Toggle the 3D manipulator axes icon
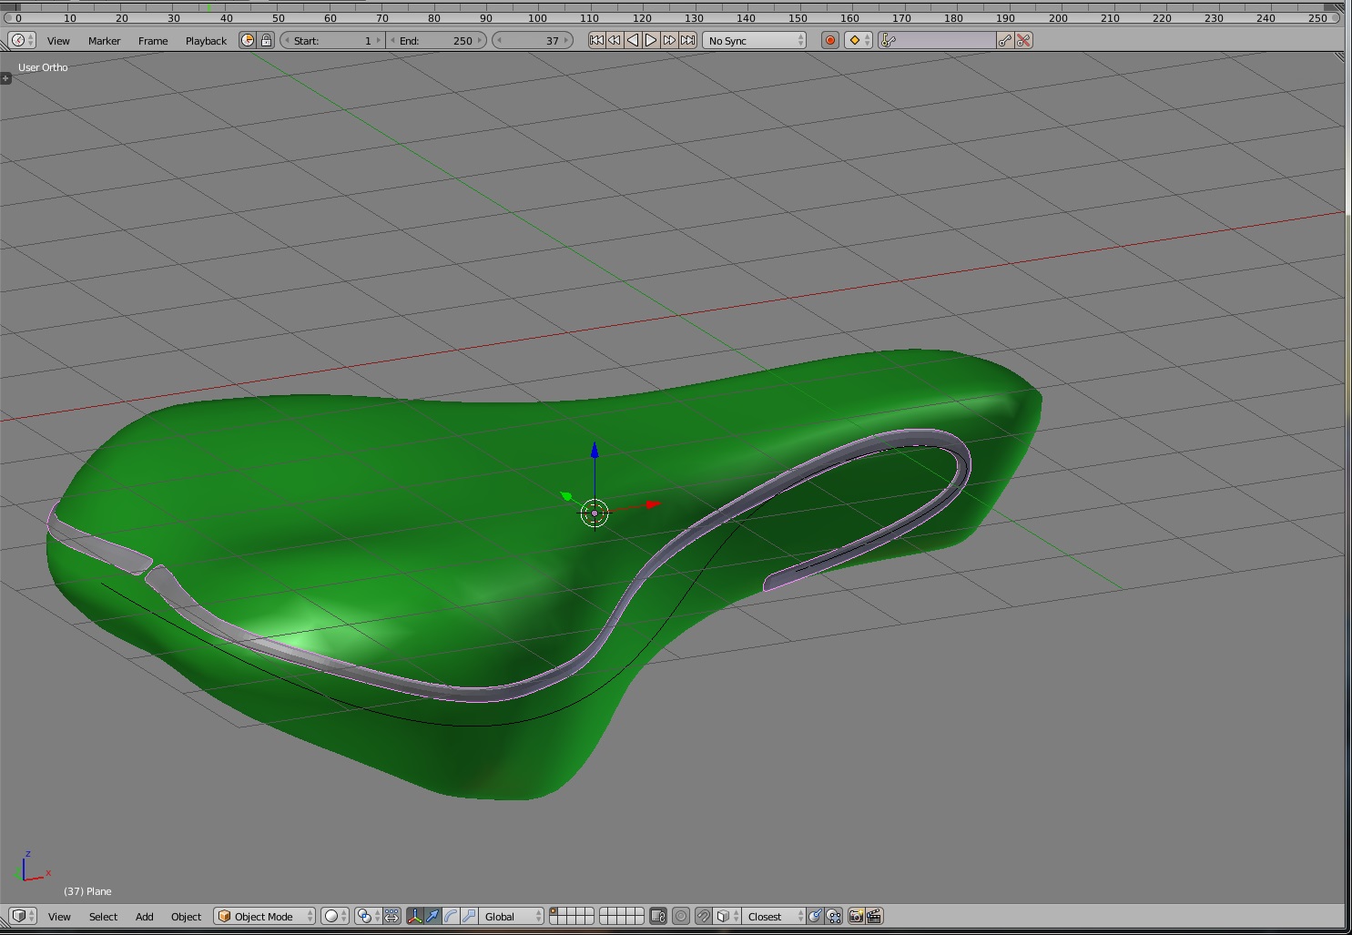The image size is (1352, 935). coord(415,916)
